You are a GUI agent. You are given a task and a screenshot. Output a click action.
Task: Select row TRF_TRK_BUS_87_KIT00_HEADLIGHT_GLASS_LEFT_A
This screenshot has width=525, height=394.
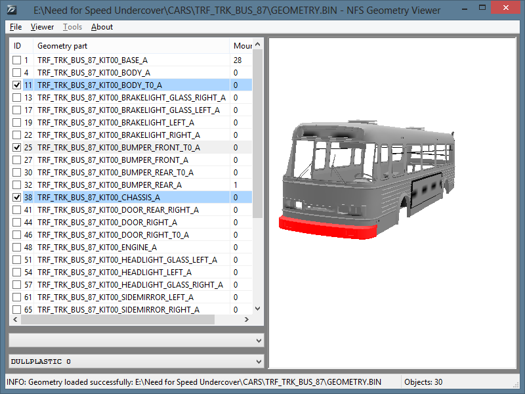(x=131, y=259)
